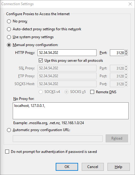This screenshot has width=135, height=175.
Task: Click the Configure Proxies to Access the Internet heading
Action: pos(38,14)
